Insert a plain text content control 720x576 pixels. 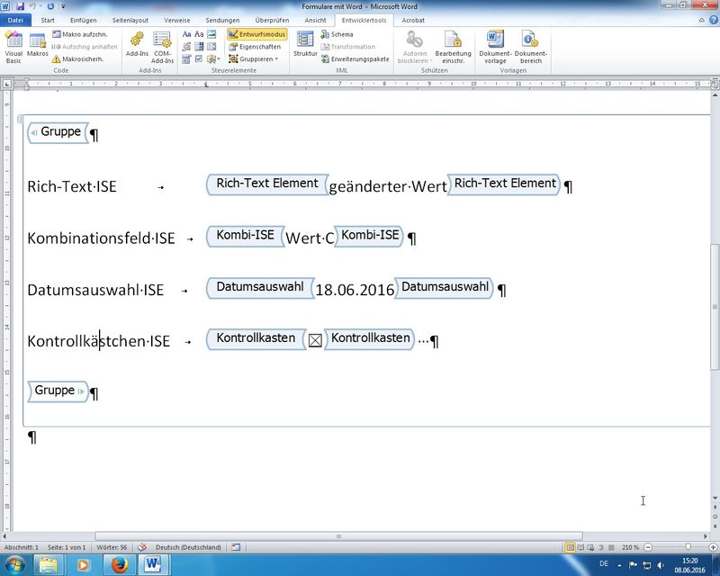(x=199, y=34)
